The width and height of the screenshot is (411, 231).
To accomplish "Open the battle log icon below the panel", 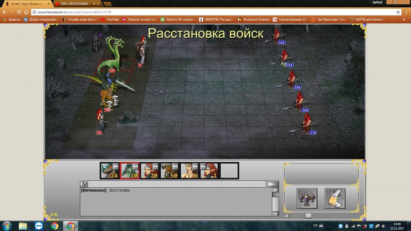I will pos(308,215).
